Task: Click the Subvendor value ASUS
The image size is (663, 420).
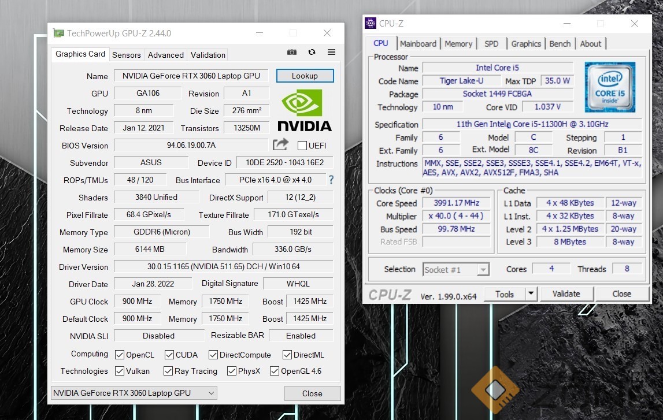Action: [151, 162]
